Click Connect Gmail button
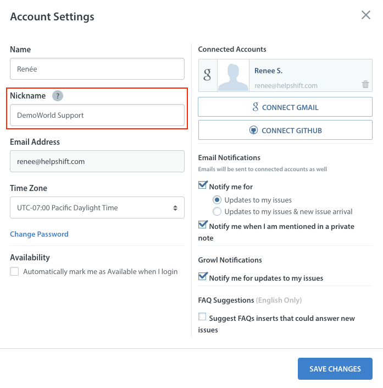This screenshot has height=388, width=383. [285, 107]
